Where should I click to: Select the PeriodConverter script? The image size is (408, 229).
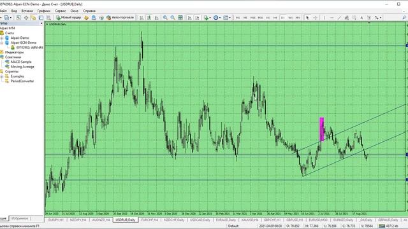(x=22, y=81)
